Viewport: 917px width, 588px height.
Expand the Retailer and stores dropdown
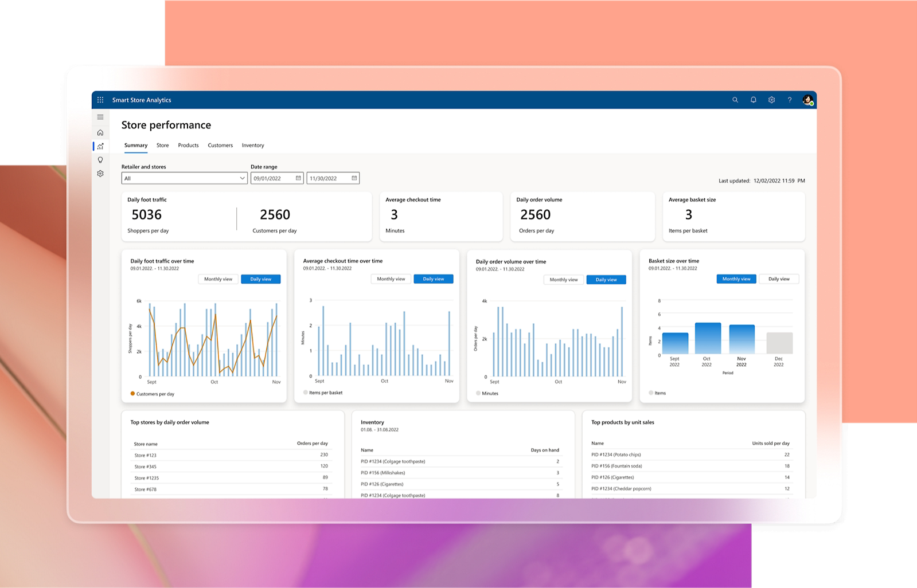(x=184, y=178)
